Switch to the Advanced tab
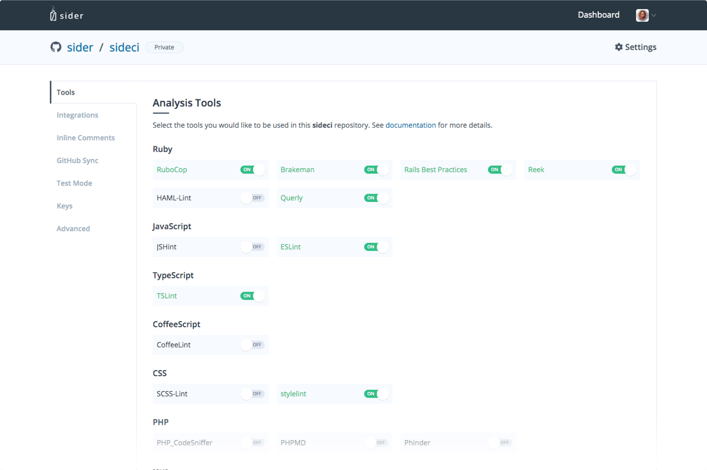Image resolution: width=707 pixels, height=470 pixels. [73, 229]
